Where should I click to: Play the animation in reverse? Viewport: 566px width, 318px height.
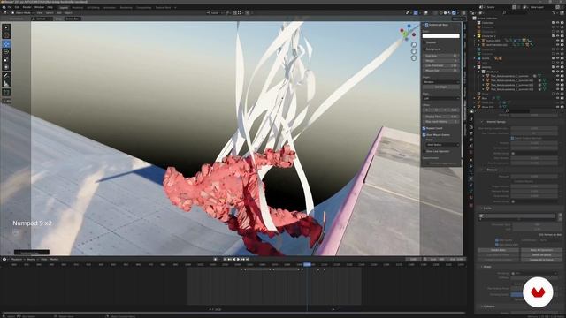(233, 259)
